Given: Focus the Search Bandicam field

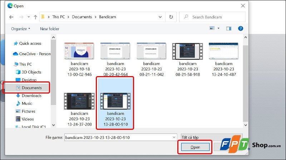Looking at the screenshot, I should (x=212, y=17).
